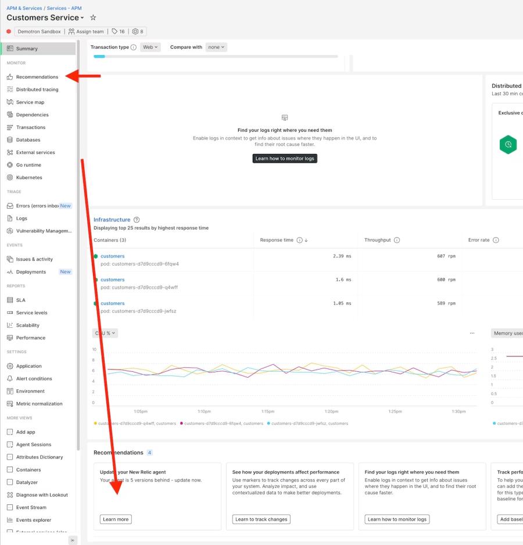Collapse the sidebar using the bottom arrow

coord(72,540)
